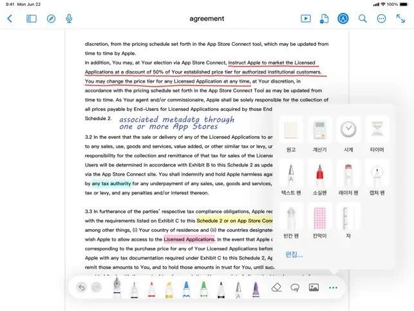Tap the cyan highlighted 'any tax authority'
Viewport: 414px width, 311px height.
111,183
